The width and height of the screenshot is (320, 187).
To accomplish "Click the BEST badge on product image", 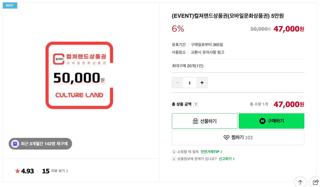I will coord(10,5).
